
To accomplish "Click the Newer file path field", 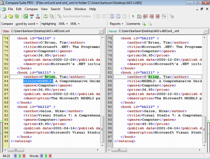I will pos(161,31).
